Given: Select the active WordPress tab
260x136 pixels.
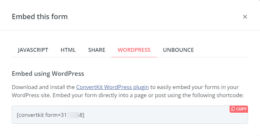Looking at the screenshot, I should (134, 50).
